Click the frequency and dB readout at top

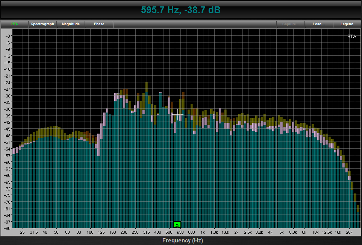point(181,10)
